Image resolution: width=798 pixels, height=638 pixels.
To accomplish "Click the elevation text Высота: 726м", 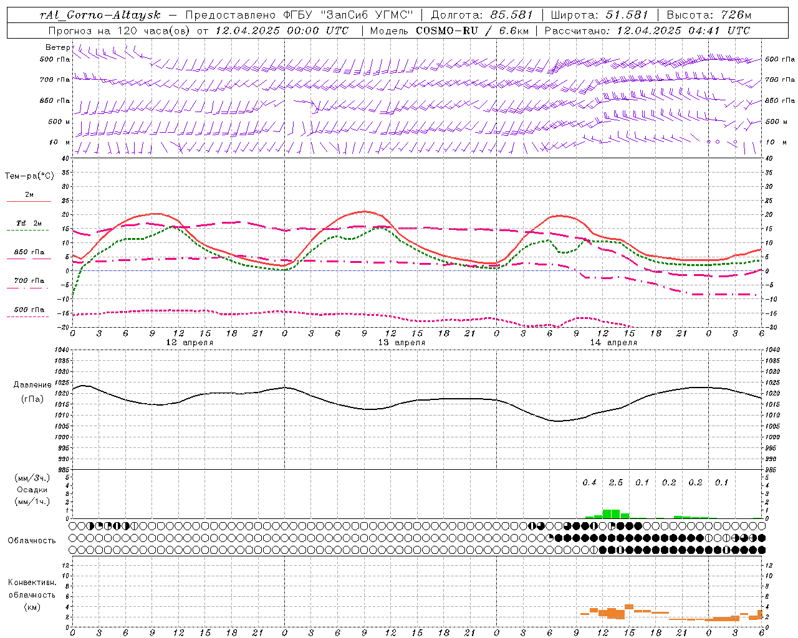I will coord(709,15).
